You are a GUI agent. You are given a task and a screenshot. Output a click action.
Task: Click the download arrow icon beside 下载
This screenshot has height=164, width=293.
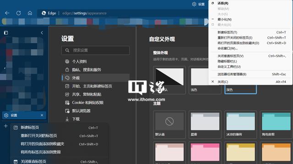point(67,119)
